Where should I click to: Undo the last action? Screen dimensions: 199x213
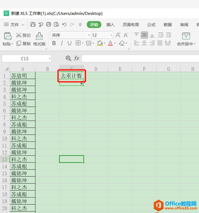64,25
